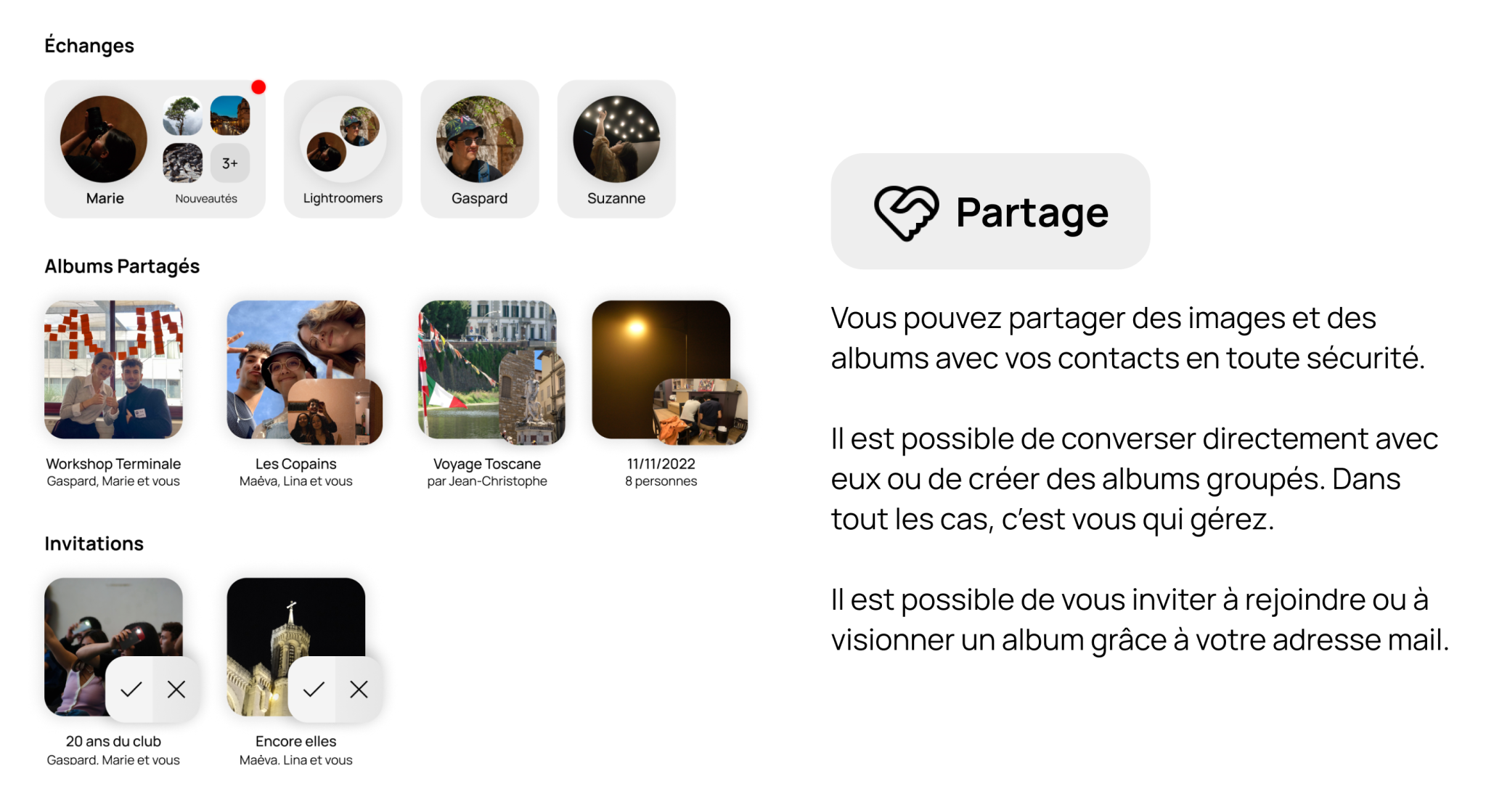View the black-and-white photo in Nouveautés
The width and height of the screenshot is (1486, 797).
pyautogui.click(x=183, y=163)
